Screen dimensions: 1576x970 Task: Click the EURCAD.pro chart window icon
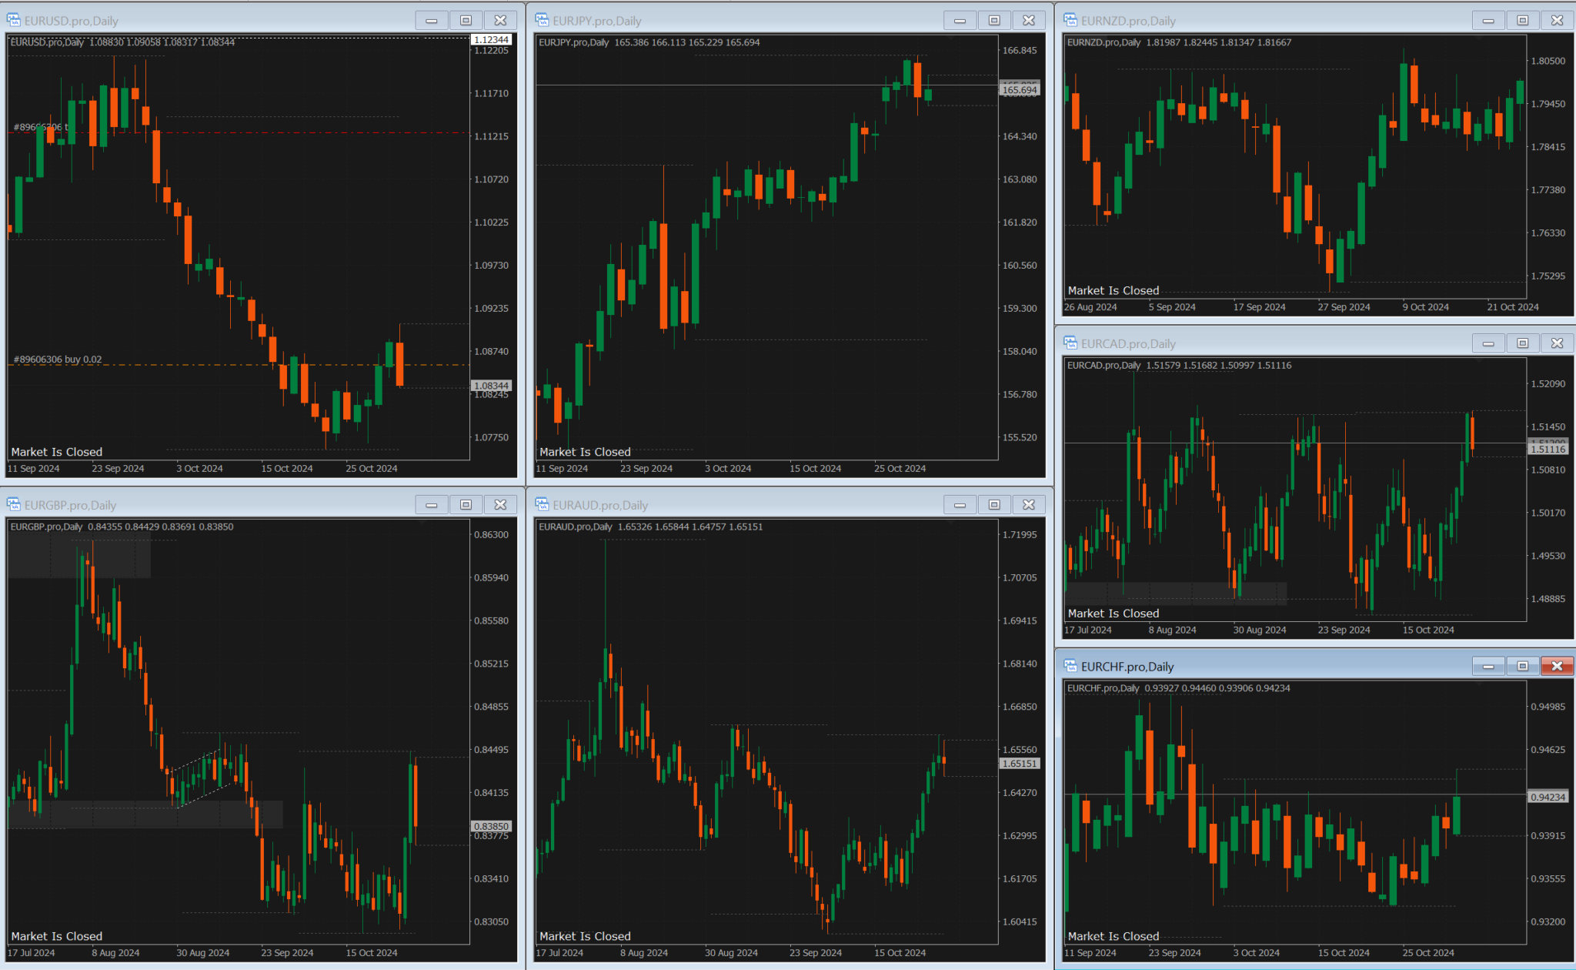pyautogui.click(x=1070, y=343)
